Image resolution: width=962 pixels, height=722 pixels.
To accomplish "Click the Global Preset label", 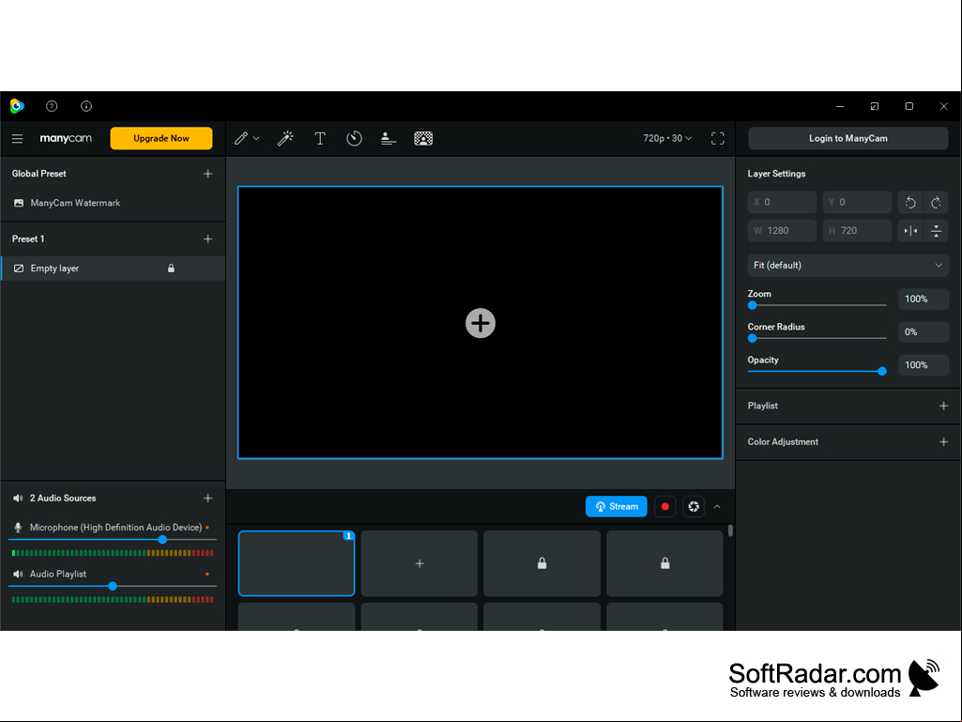I will 38,174.
